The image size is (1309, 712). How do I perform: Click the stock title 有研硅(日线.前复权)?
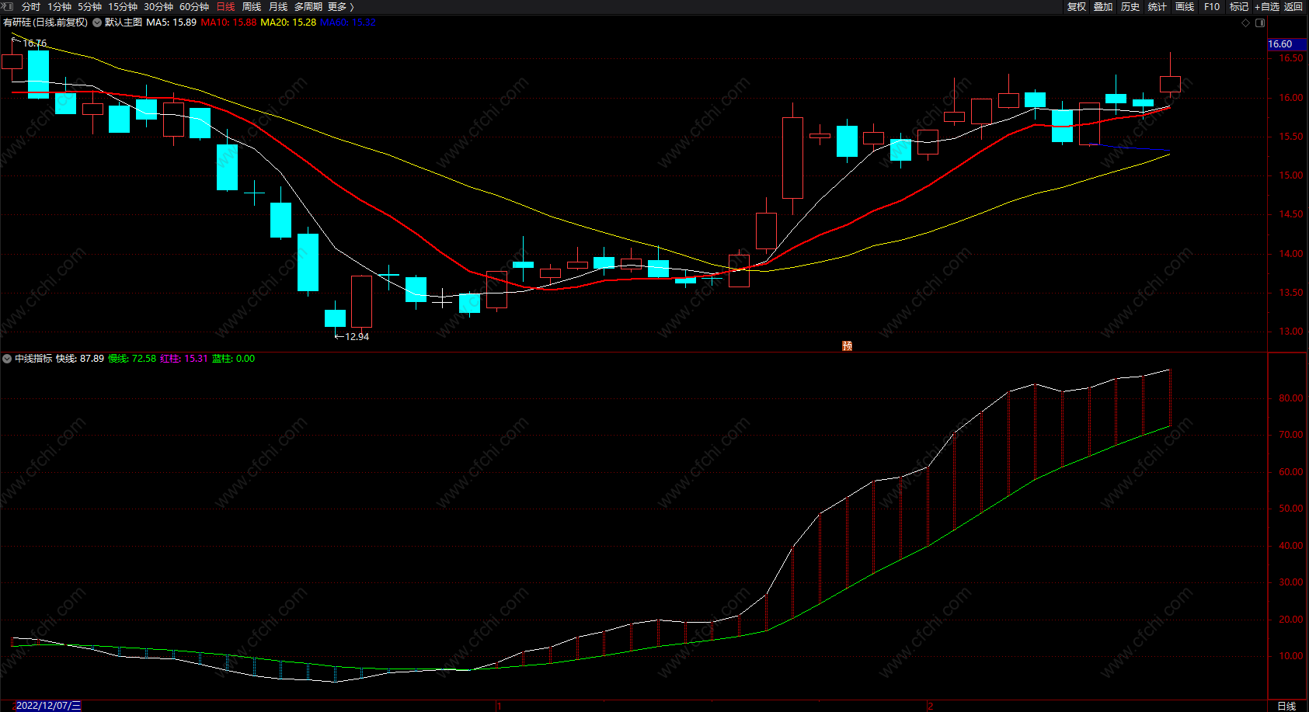46,23
